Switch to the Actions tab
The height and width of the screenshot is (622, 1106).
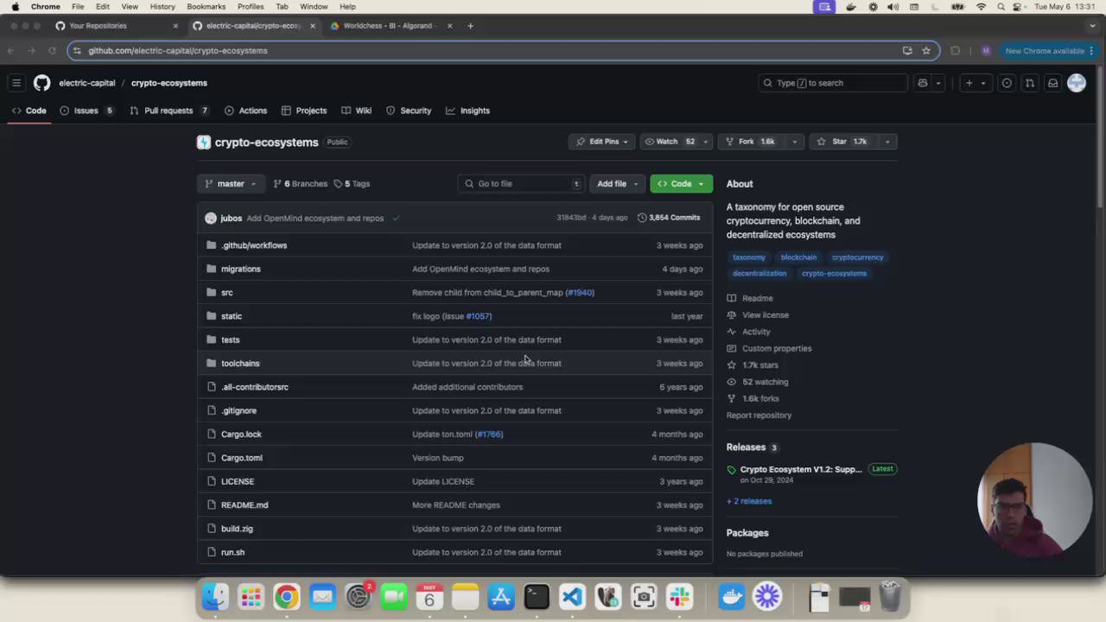point(245,111)
